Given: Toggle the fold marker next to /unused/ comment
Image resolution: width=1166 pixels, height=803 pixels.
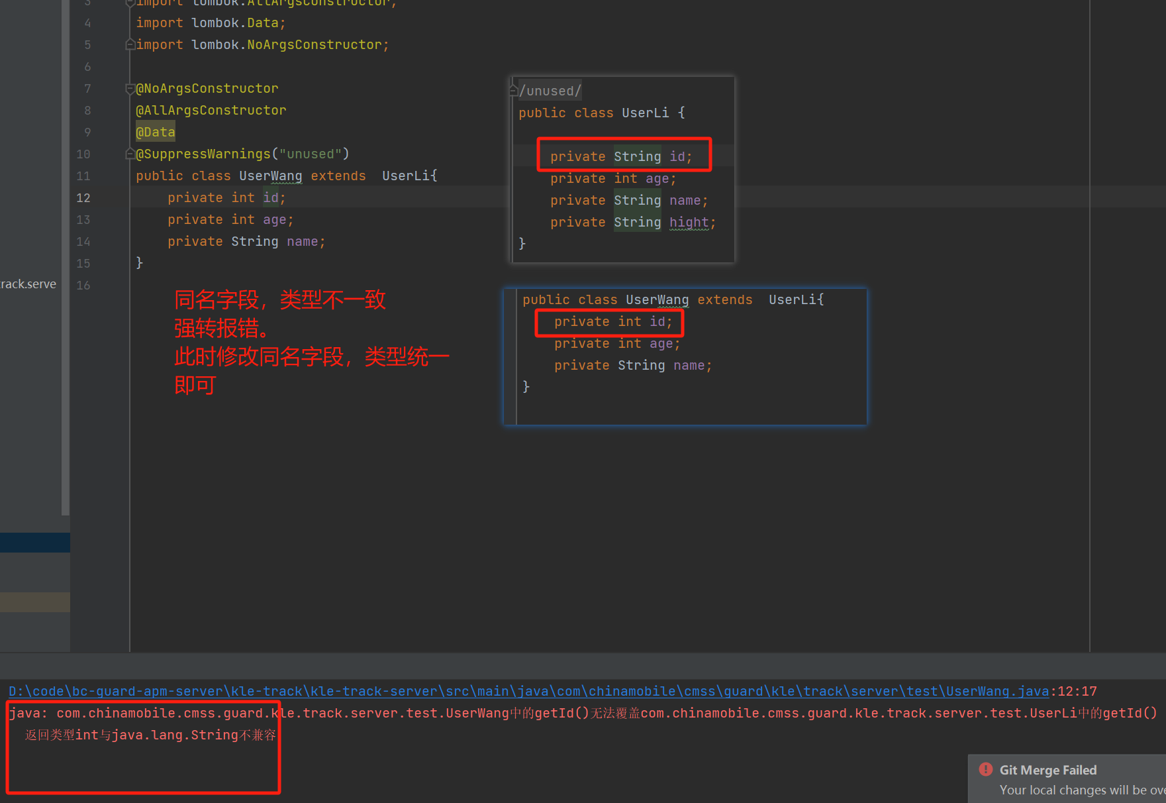Looking at the screenshot, I should click(514, 90).
